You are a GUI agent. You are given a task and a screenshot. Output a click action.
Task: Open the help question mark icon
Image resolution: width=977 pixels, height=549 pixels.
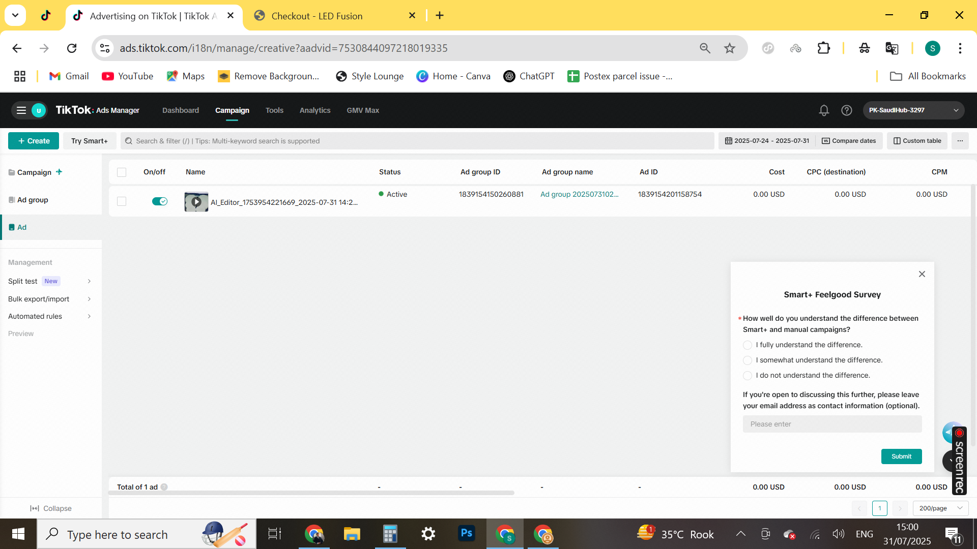click(x=847, y=110)
